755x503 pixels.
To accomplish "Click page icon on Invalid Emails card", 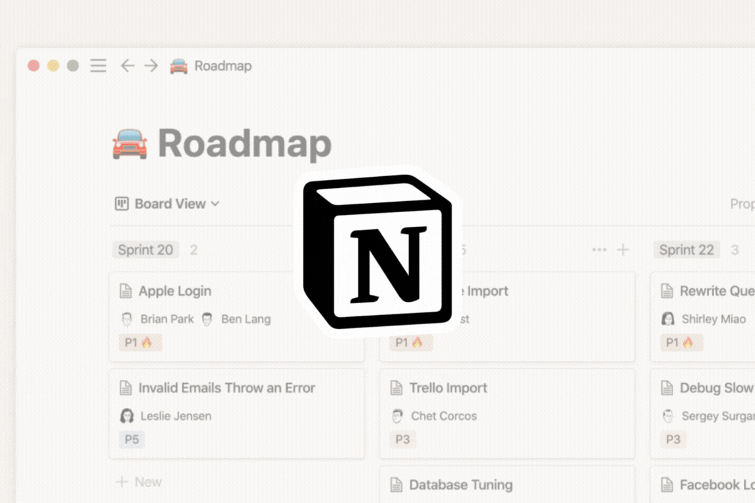I will coord(126,388).
